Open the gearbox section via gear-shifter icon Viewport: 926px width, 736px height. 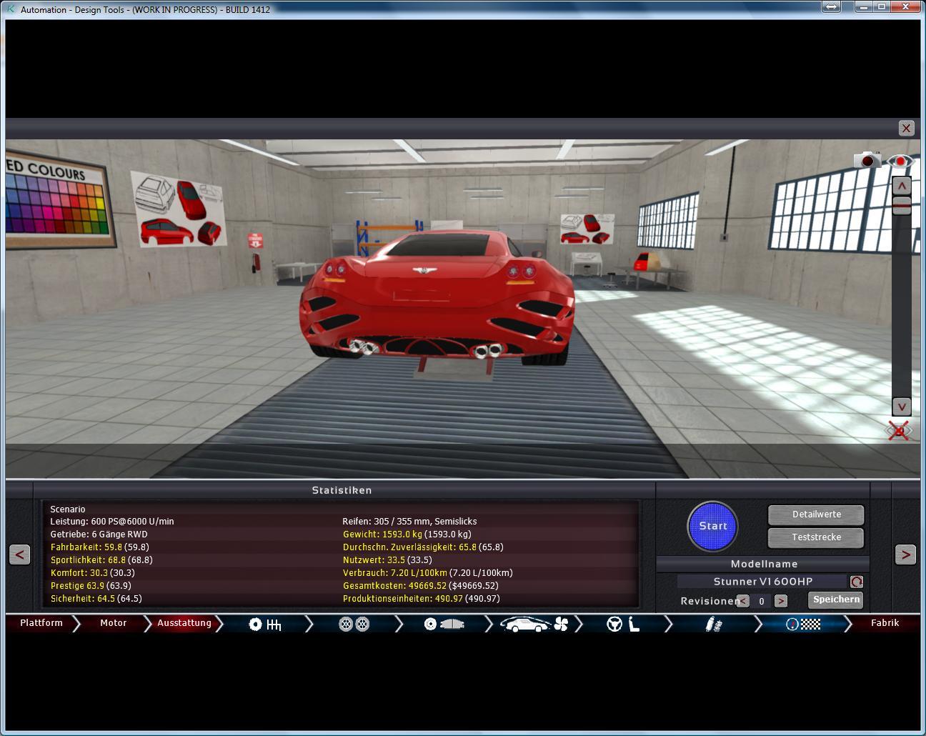tap(264, 625)
